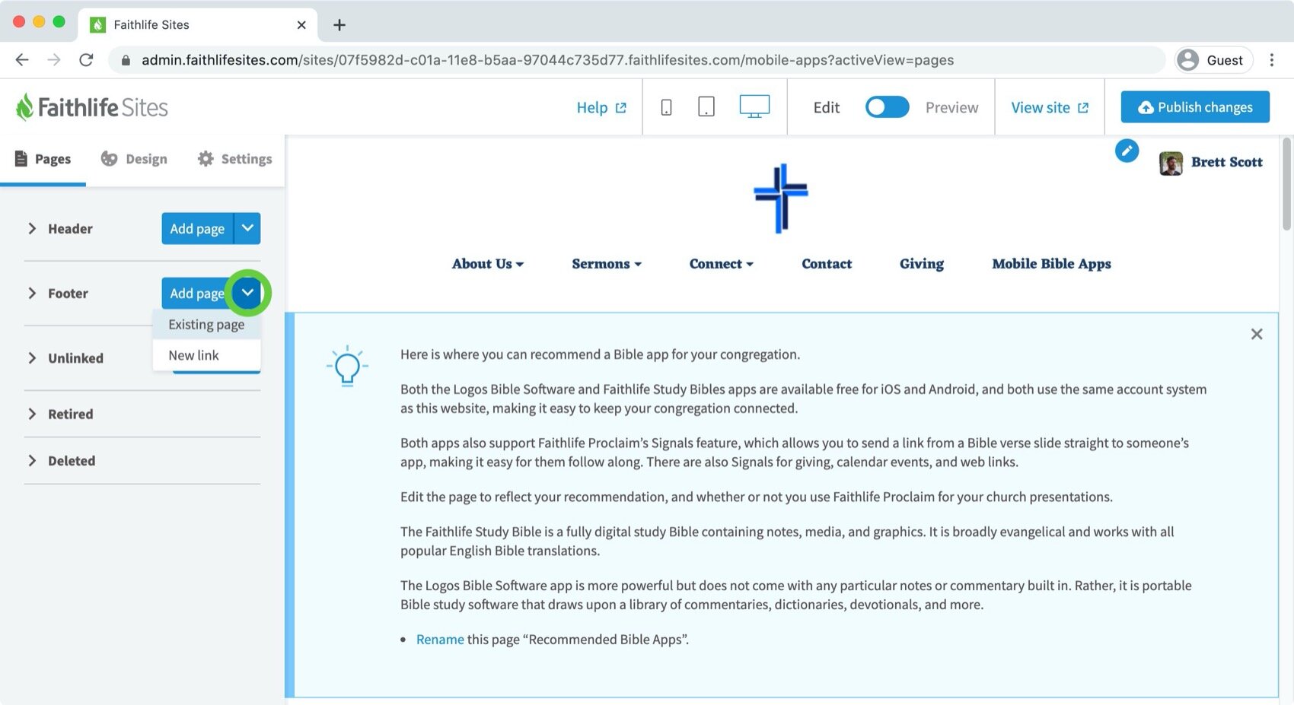Click the lightbulb tip icon
This screenshot has width=1294, height=705.
point(347,366)
